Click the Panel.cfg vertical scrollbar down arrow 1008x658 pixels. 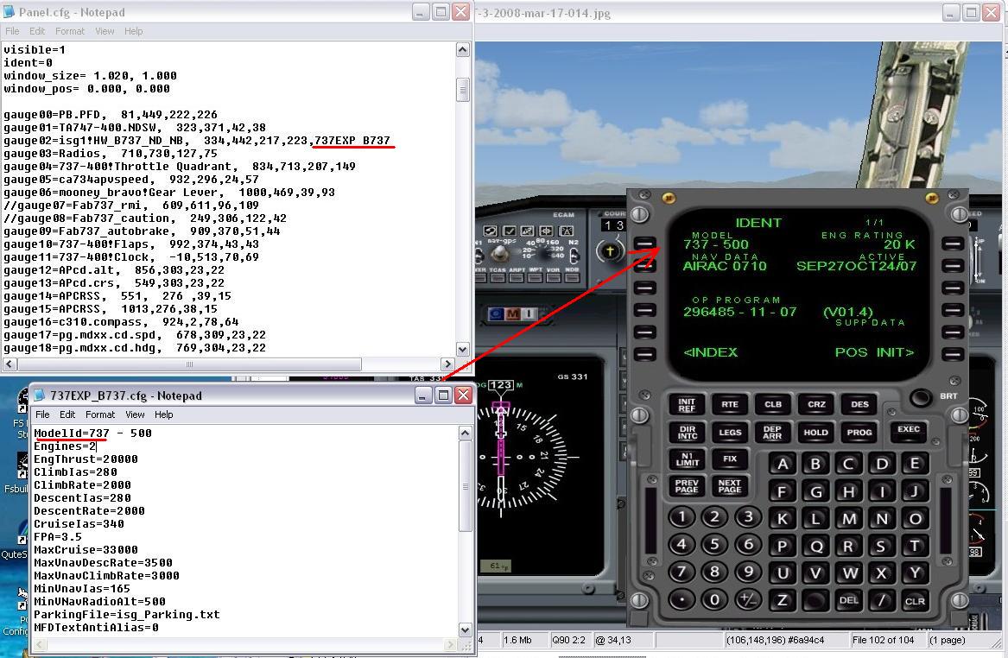point(462,349)
